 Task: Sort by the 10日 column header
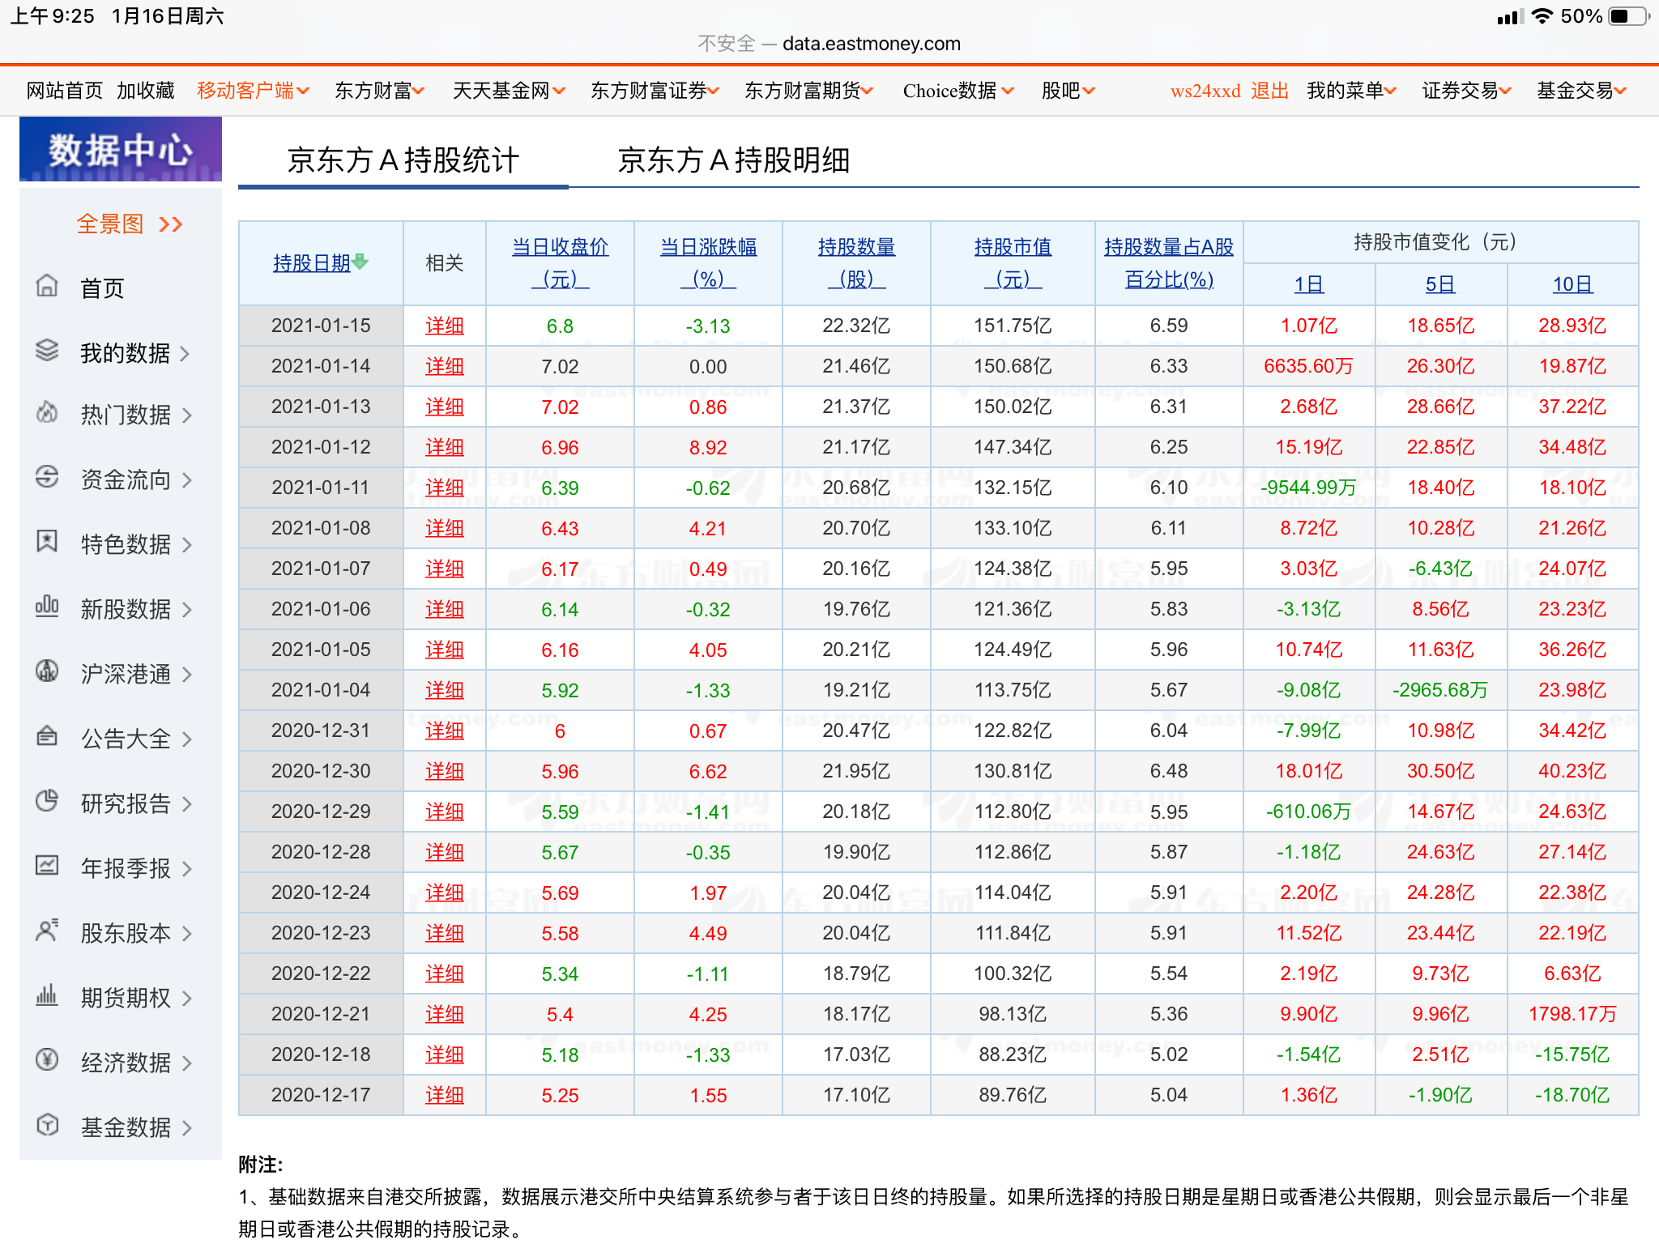click(1572, 284)
